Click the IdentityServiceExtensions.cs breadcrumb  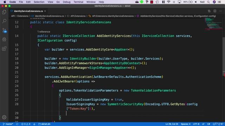tap(49, 16)
